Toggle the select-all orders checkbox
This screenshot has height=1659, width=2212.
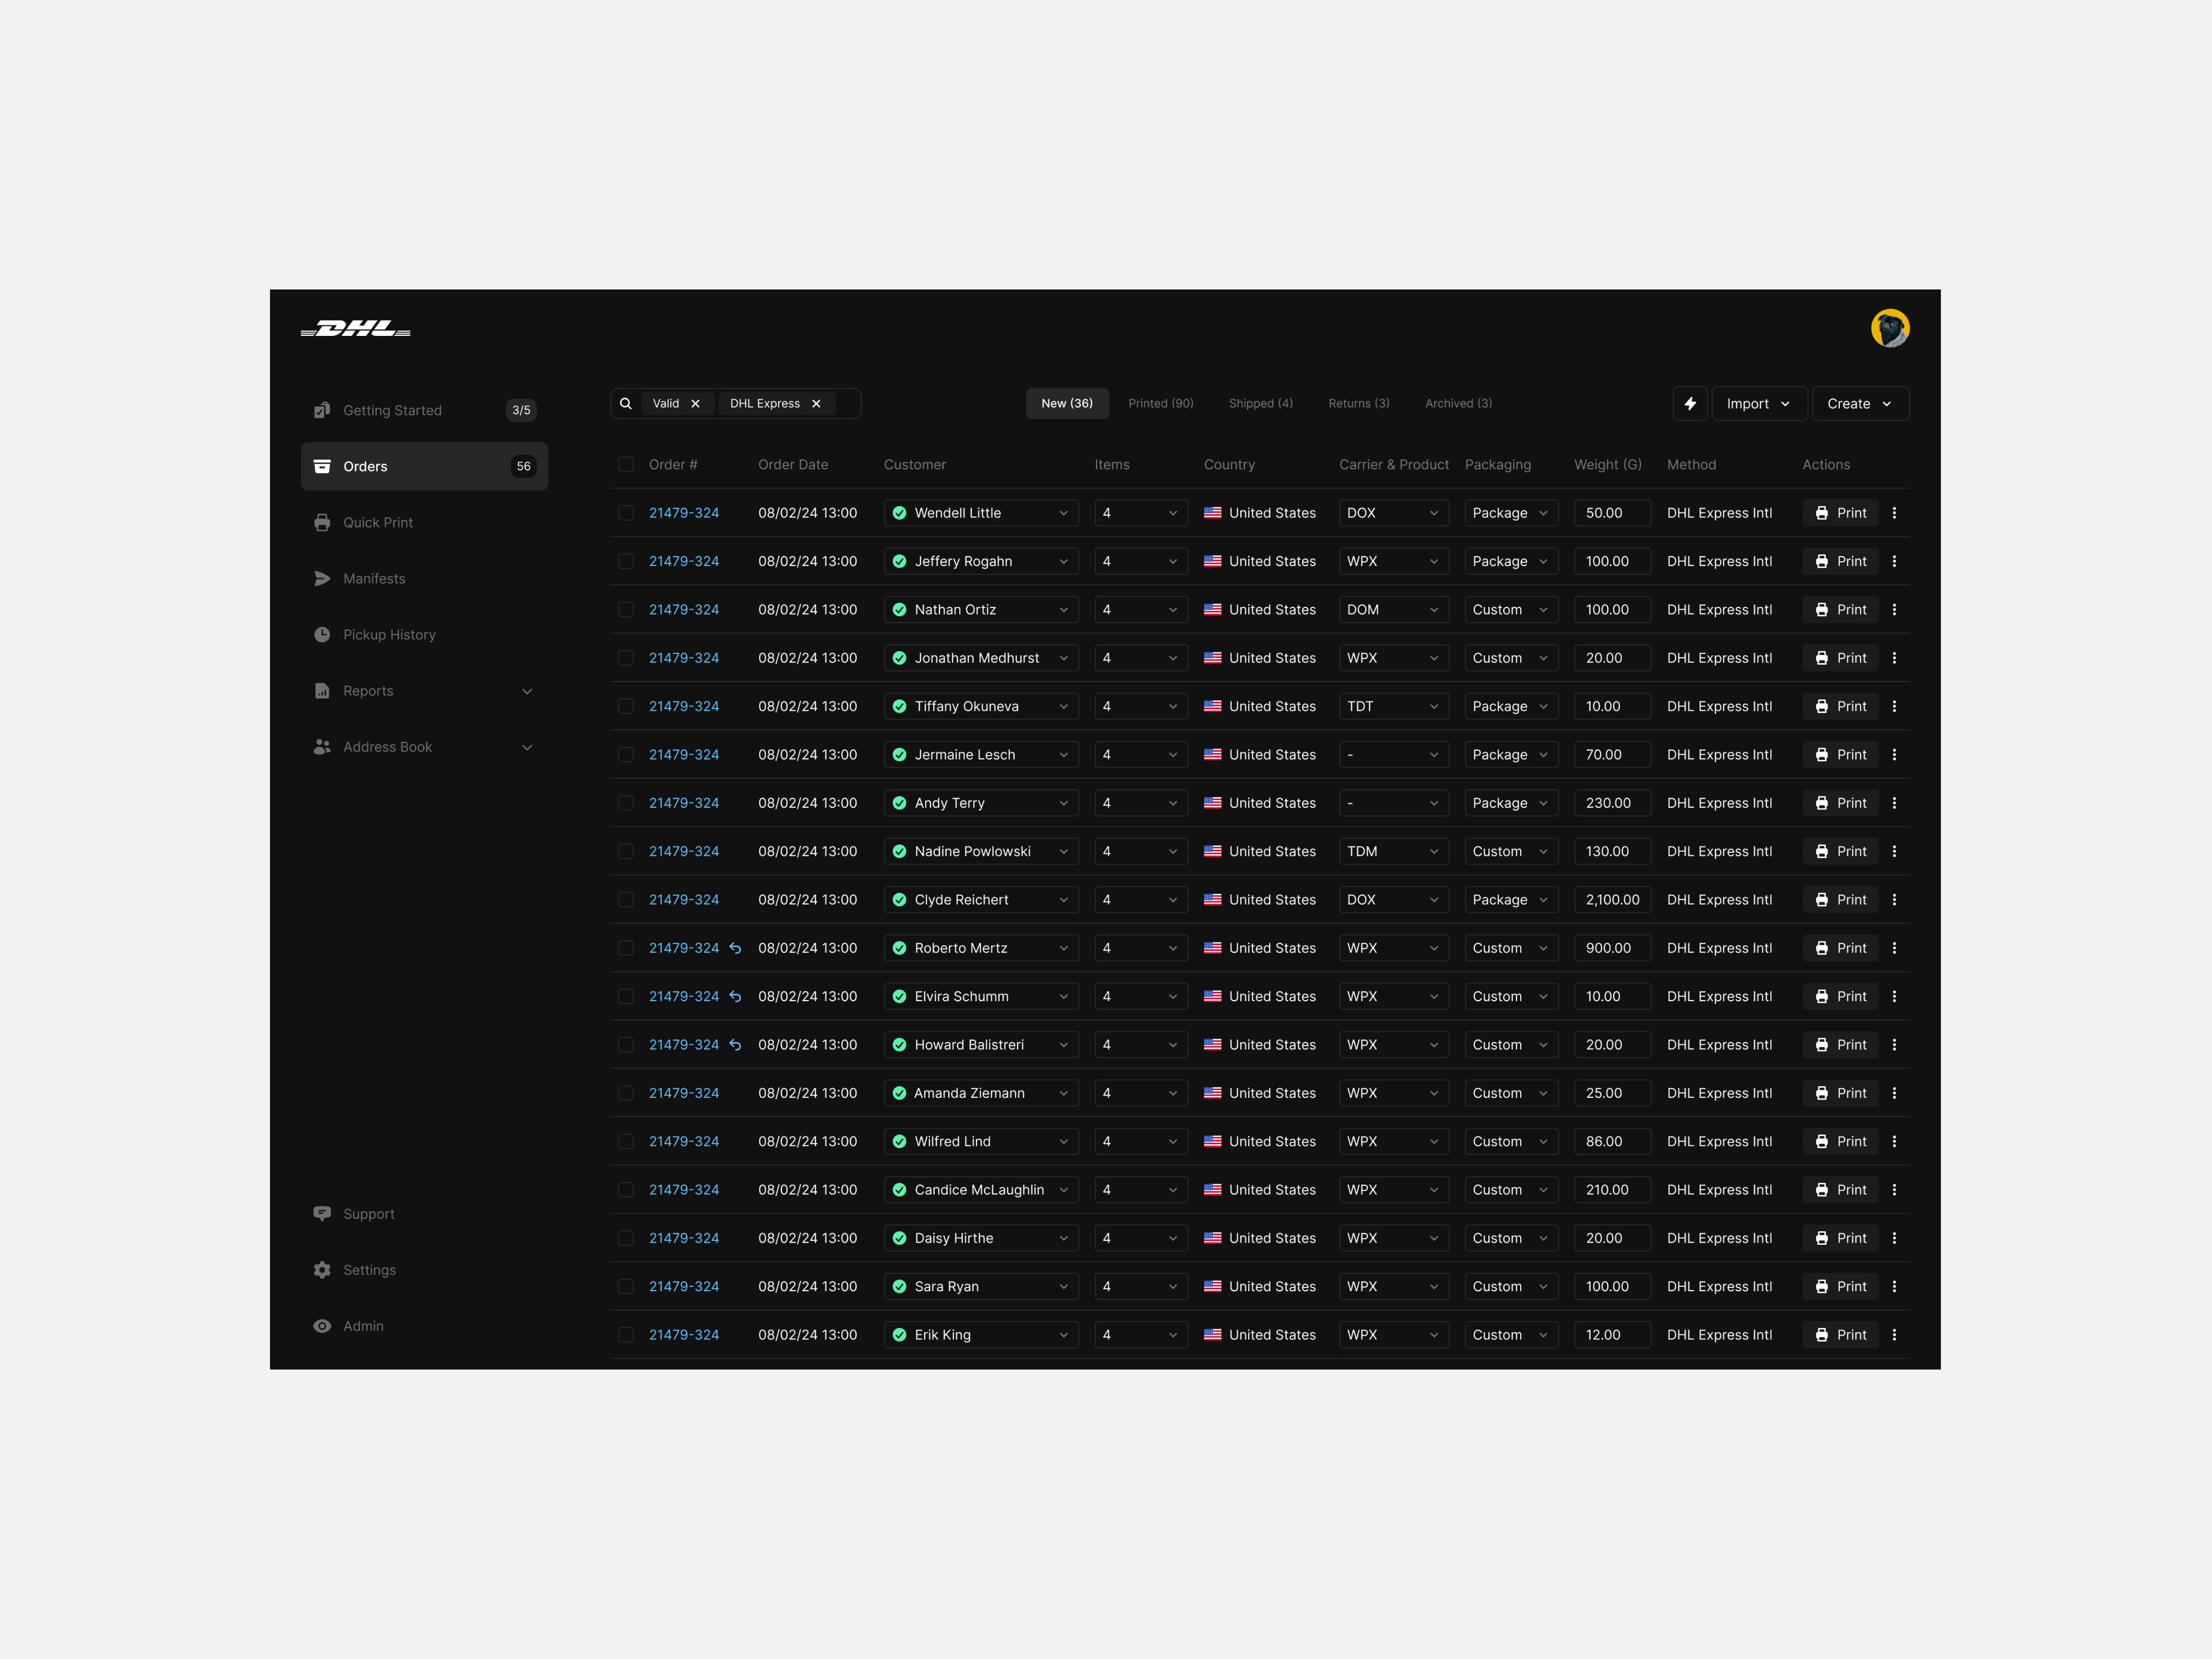tap(626, 464)
